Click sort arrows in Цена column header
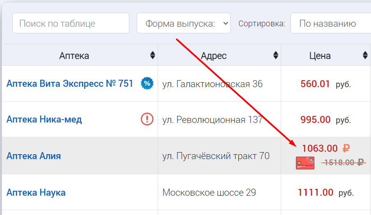This screenshot has width=371, height=215. pyautogui.click(x=365, y=55)
